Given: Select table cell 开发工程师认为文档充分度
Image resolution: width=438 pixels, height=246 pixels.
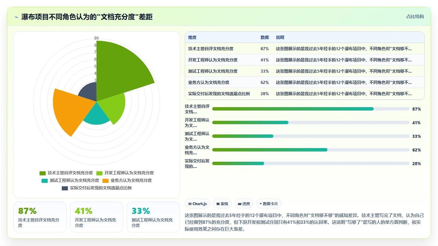Looking at the screenshot, I should tap(213, 60).
